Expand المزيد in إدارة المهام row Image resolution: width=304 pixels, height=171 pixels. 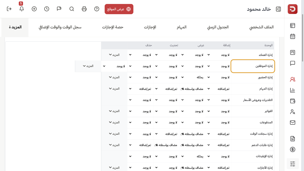tap(114, 89)
